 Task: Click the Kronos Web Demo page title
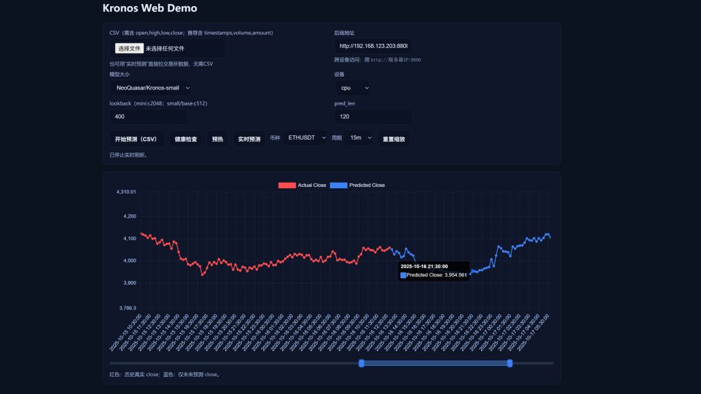click(150, 9)
